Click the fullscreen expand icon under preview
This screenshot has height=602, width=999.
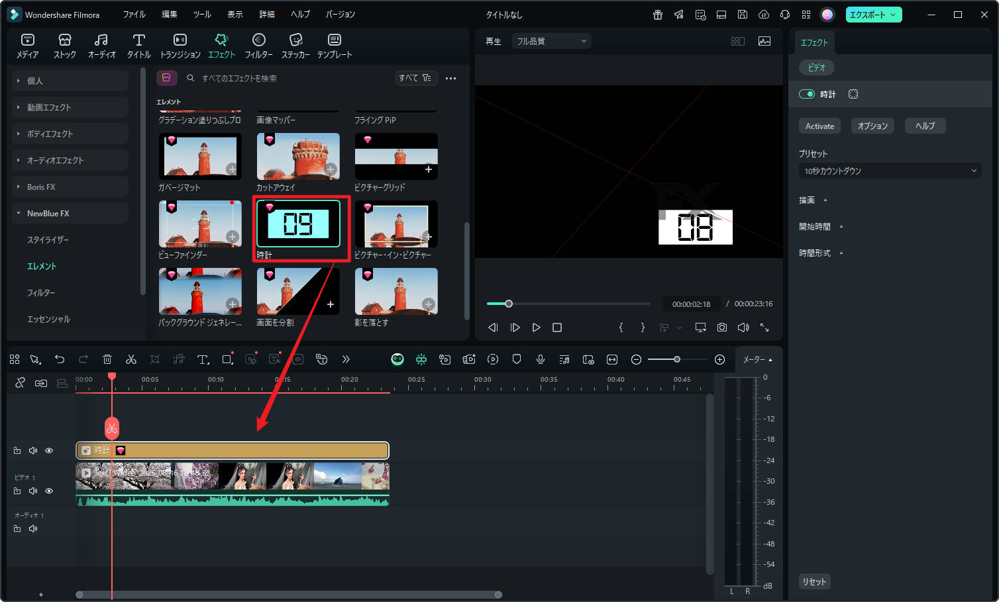[764, 327]
